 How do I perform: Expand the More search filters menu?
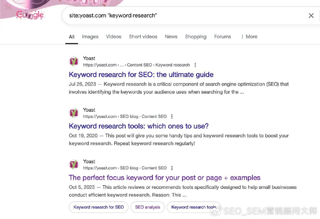point(249,36)
